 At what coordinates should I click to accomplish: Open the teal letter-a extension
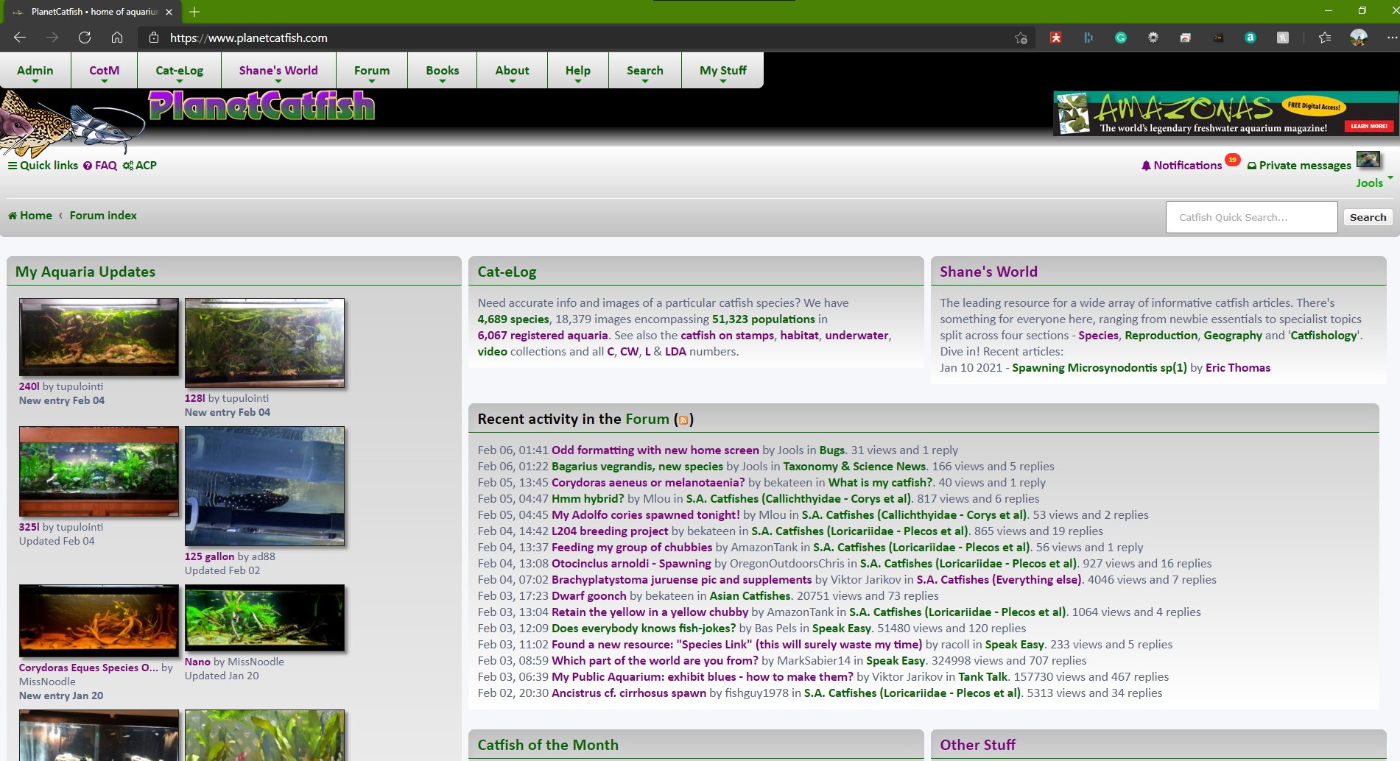(1250, 38)
